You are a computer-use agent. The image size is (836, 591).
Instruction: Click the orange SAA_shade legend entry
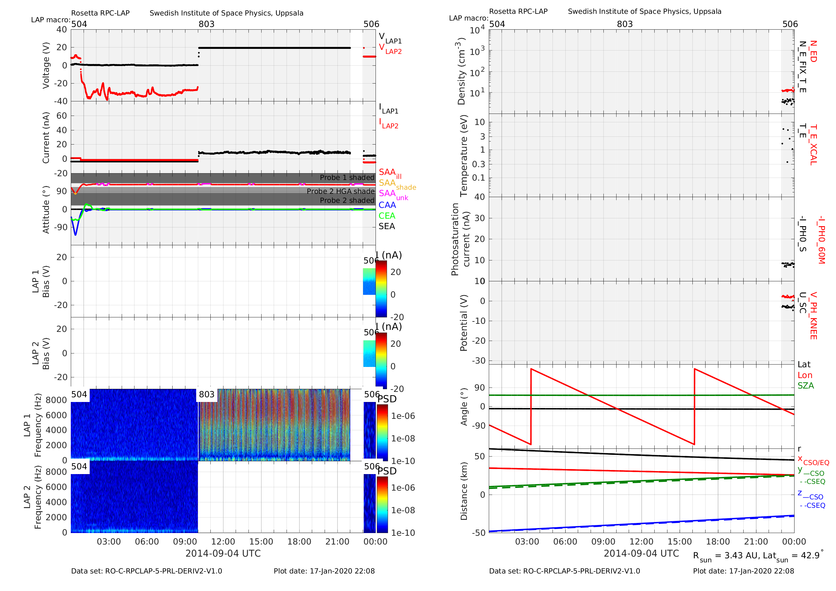click(x=397, y=184)
